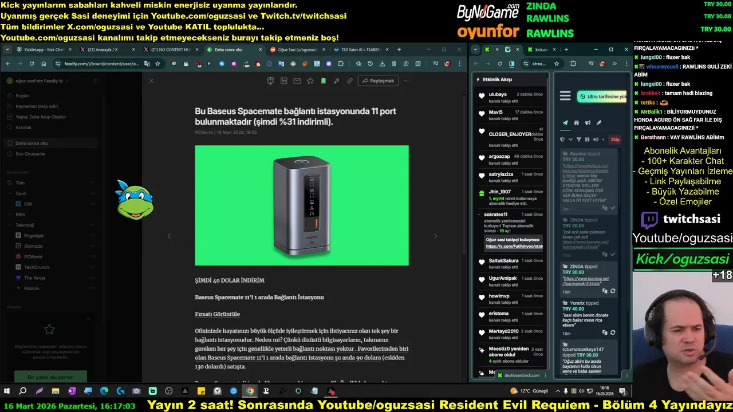Select the gift icon tab in Kick panel
The image size is (733, 412).
(577, 122)
